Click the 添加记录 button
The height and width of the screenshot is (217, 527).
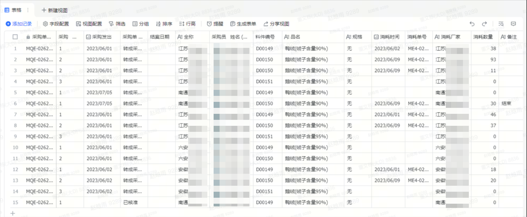point(19,24)
